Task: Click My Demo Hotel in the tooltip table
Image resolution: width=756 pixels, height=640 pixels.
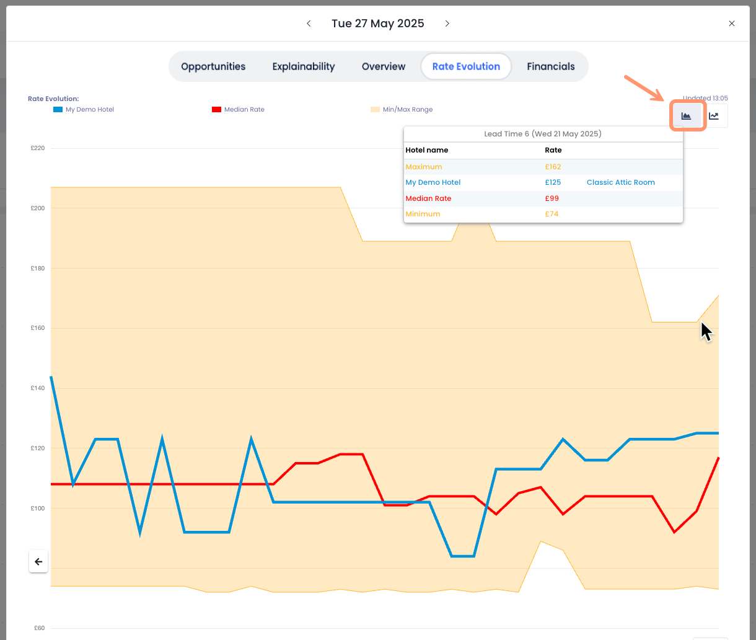Action: pyautogui.click(x=433, y=182)
